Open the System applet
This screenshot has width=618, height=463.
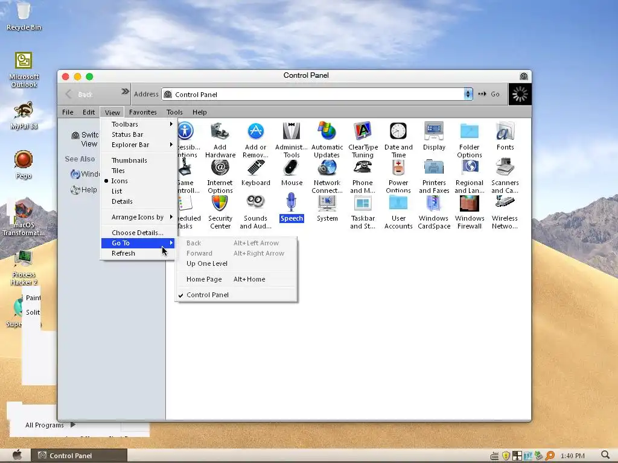coord(327,208)
